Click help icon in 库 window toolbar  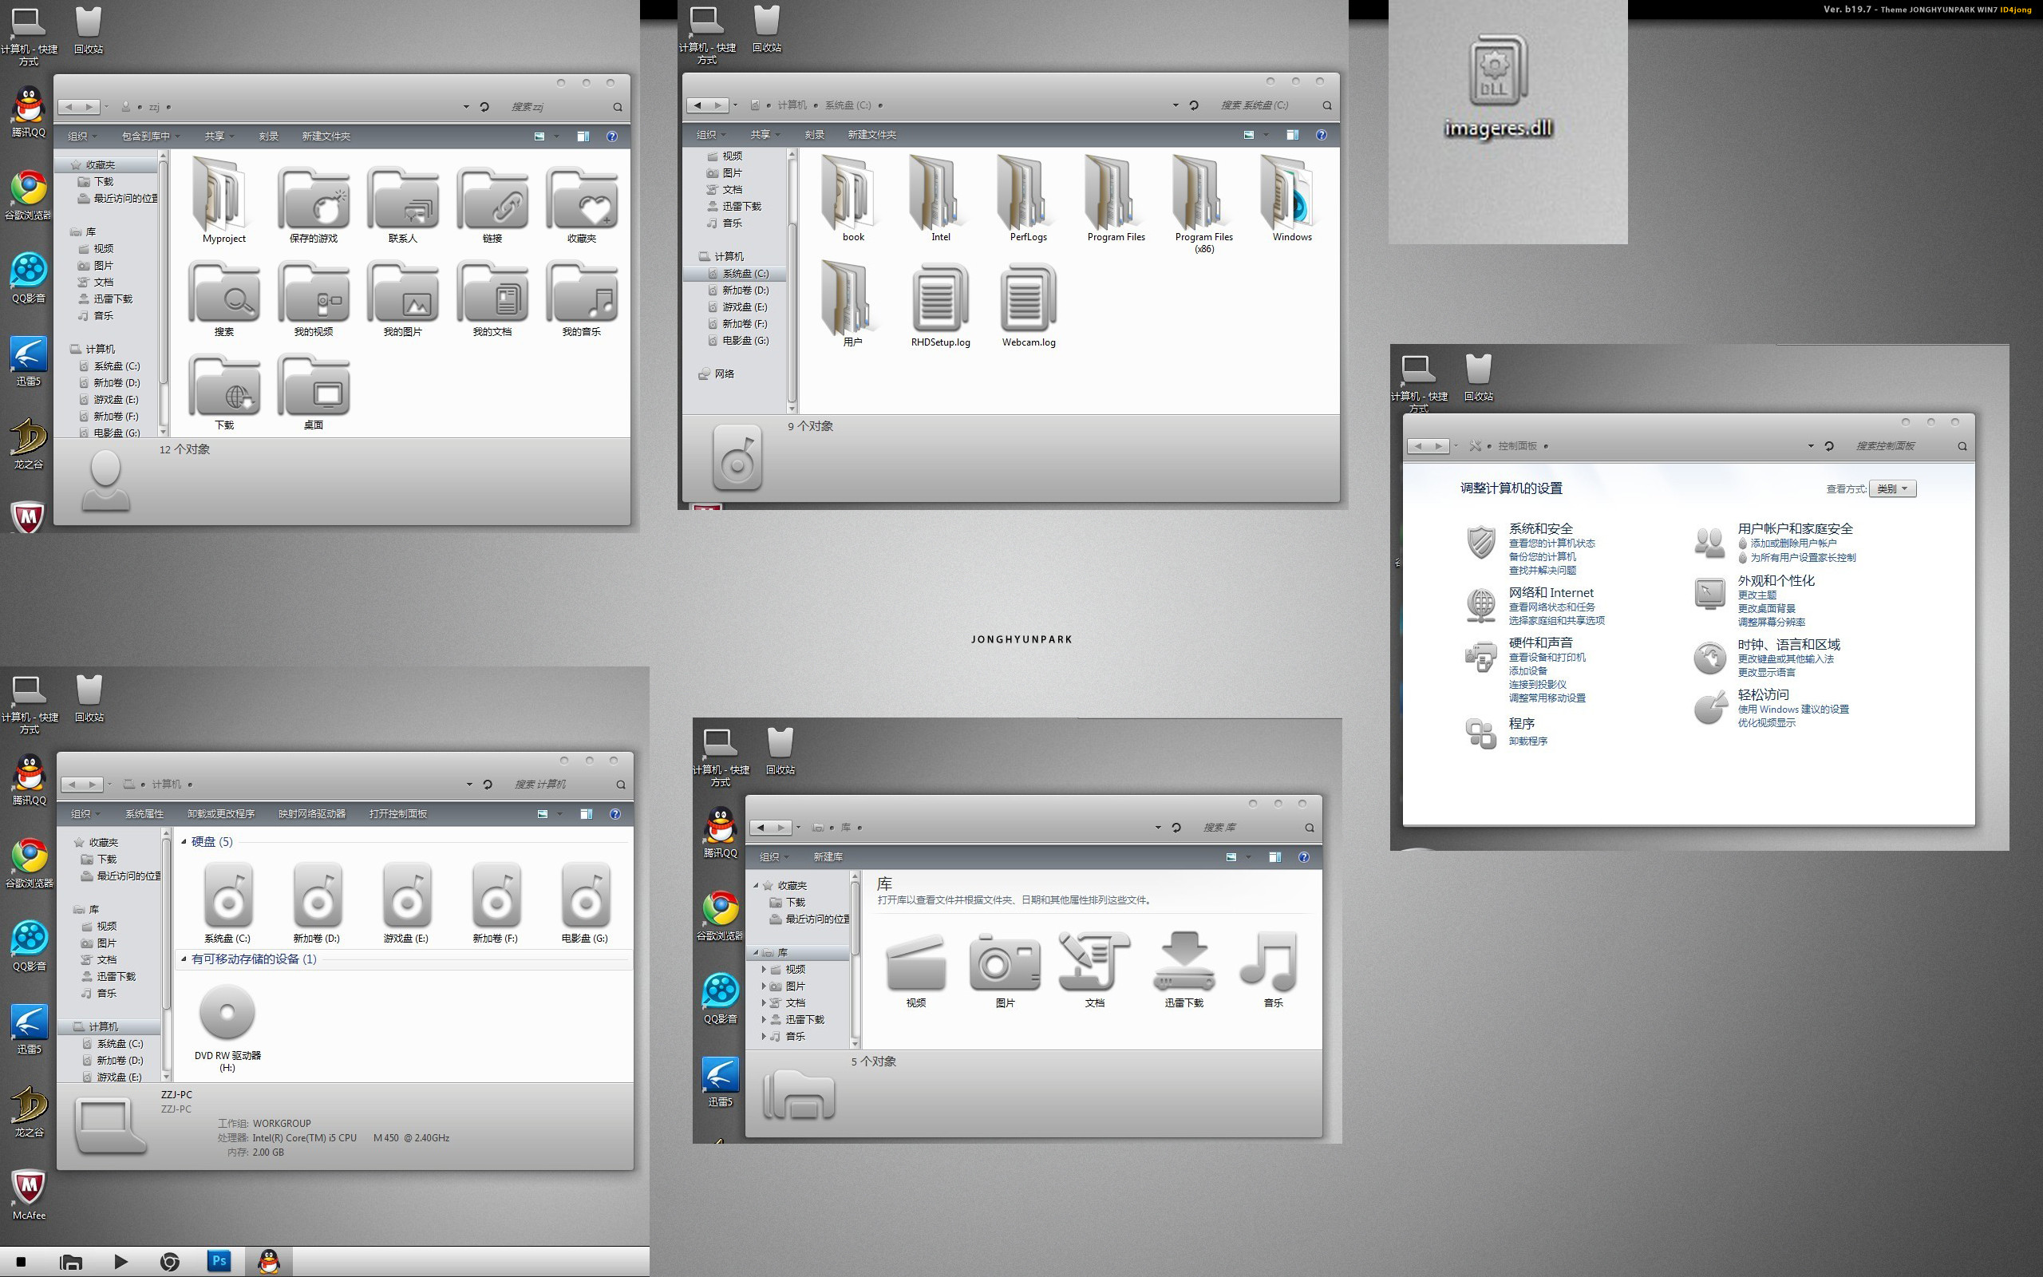[x=1303, y=857]
